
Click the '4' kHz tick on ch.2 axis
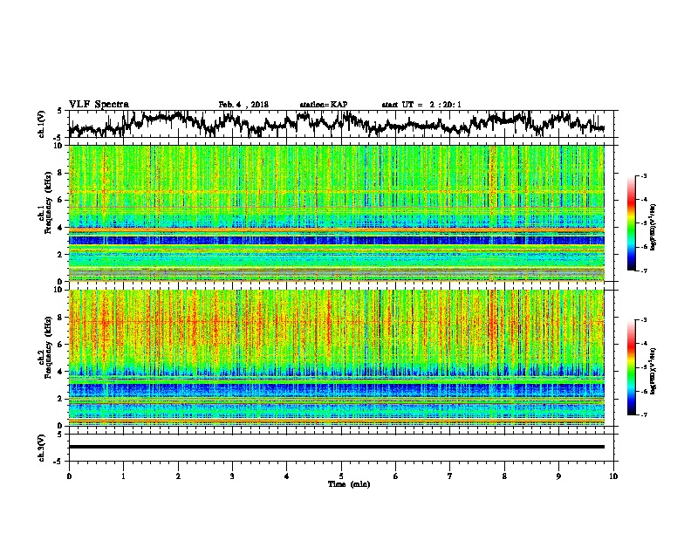60,372
